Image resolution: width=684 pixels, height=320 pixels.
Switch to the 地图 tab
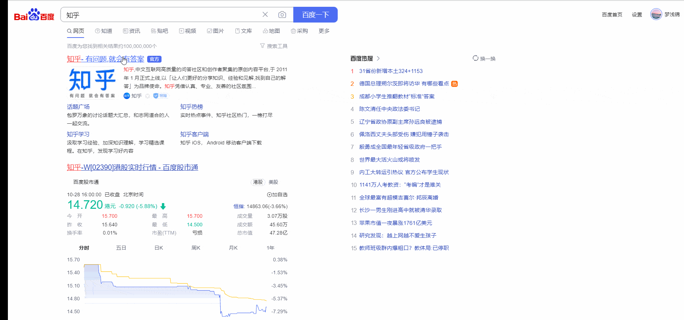click(271, 31)
